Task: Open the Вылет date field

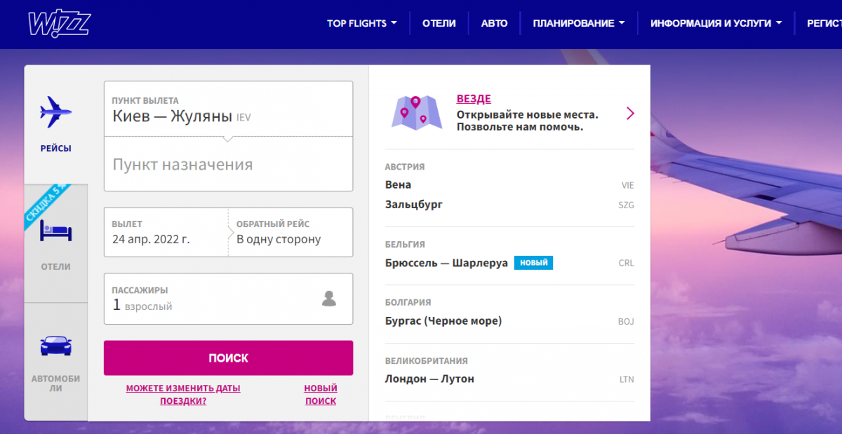Action: tap(166, 232)
